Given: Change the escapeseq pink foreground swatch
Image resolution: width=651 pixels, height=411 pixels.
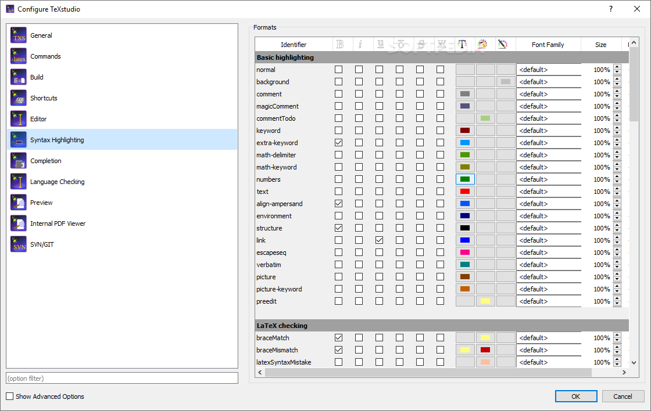Looking at the screenshot, I should click(465, 253).
